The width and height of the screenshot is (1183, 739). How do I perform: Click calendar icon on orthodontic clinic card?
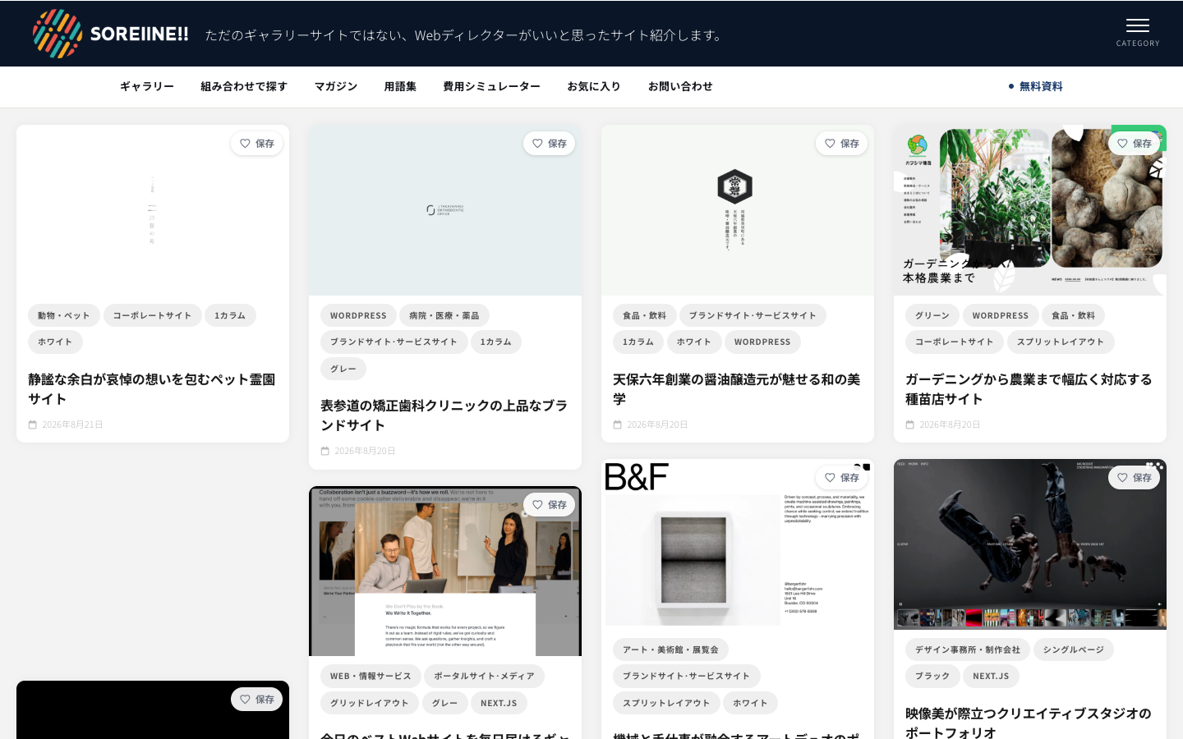tap(325, 451)
